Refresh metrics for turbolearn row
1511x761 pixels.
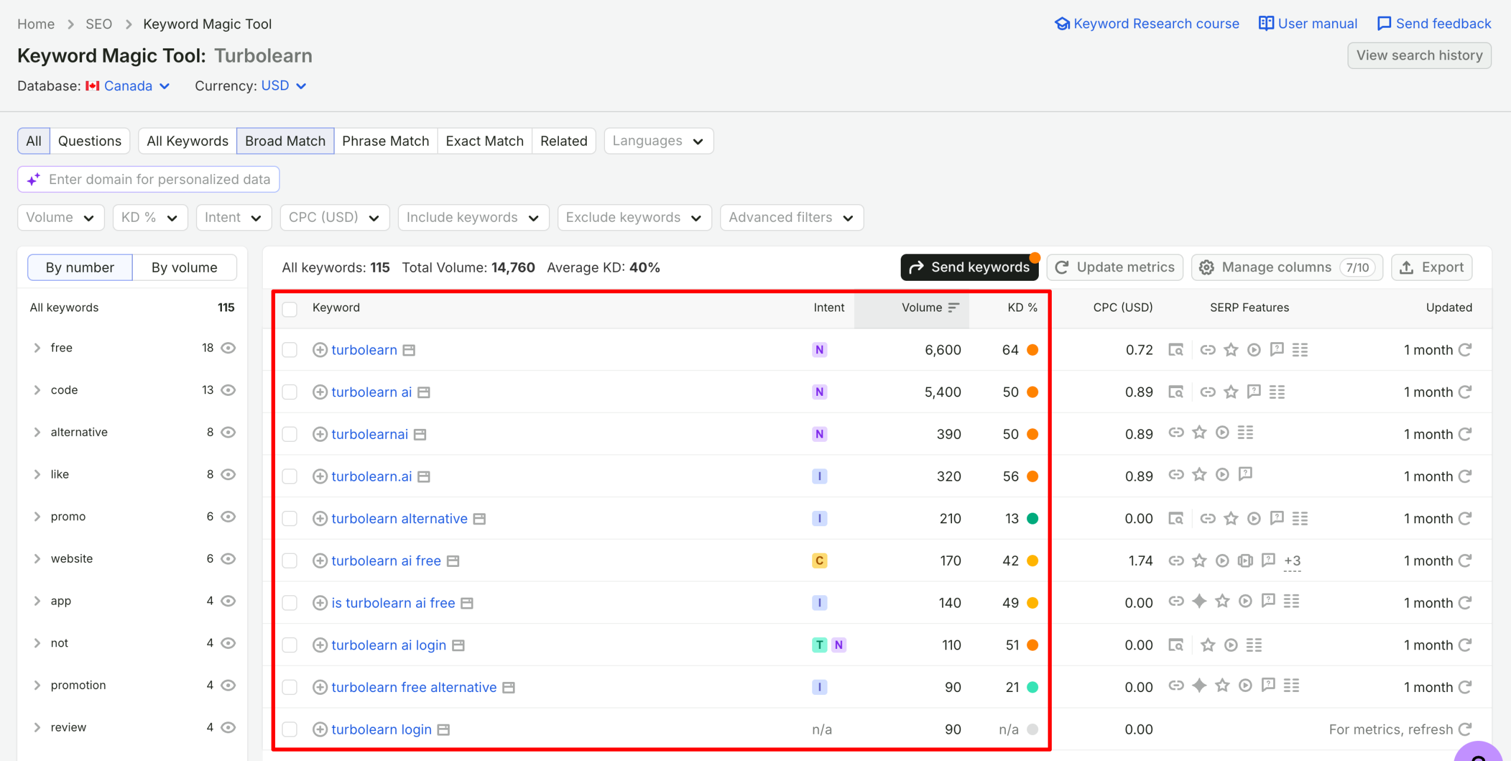pyautogui.click(x=1465, y=350)
